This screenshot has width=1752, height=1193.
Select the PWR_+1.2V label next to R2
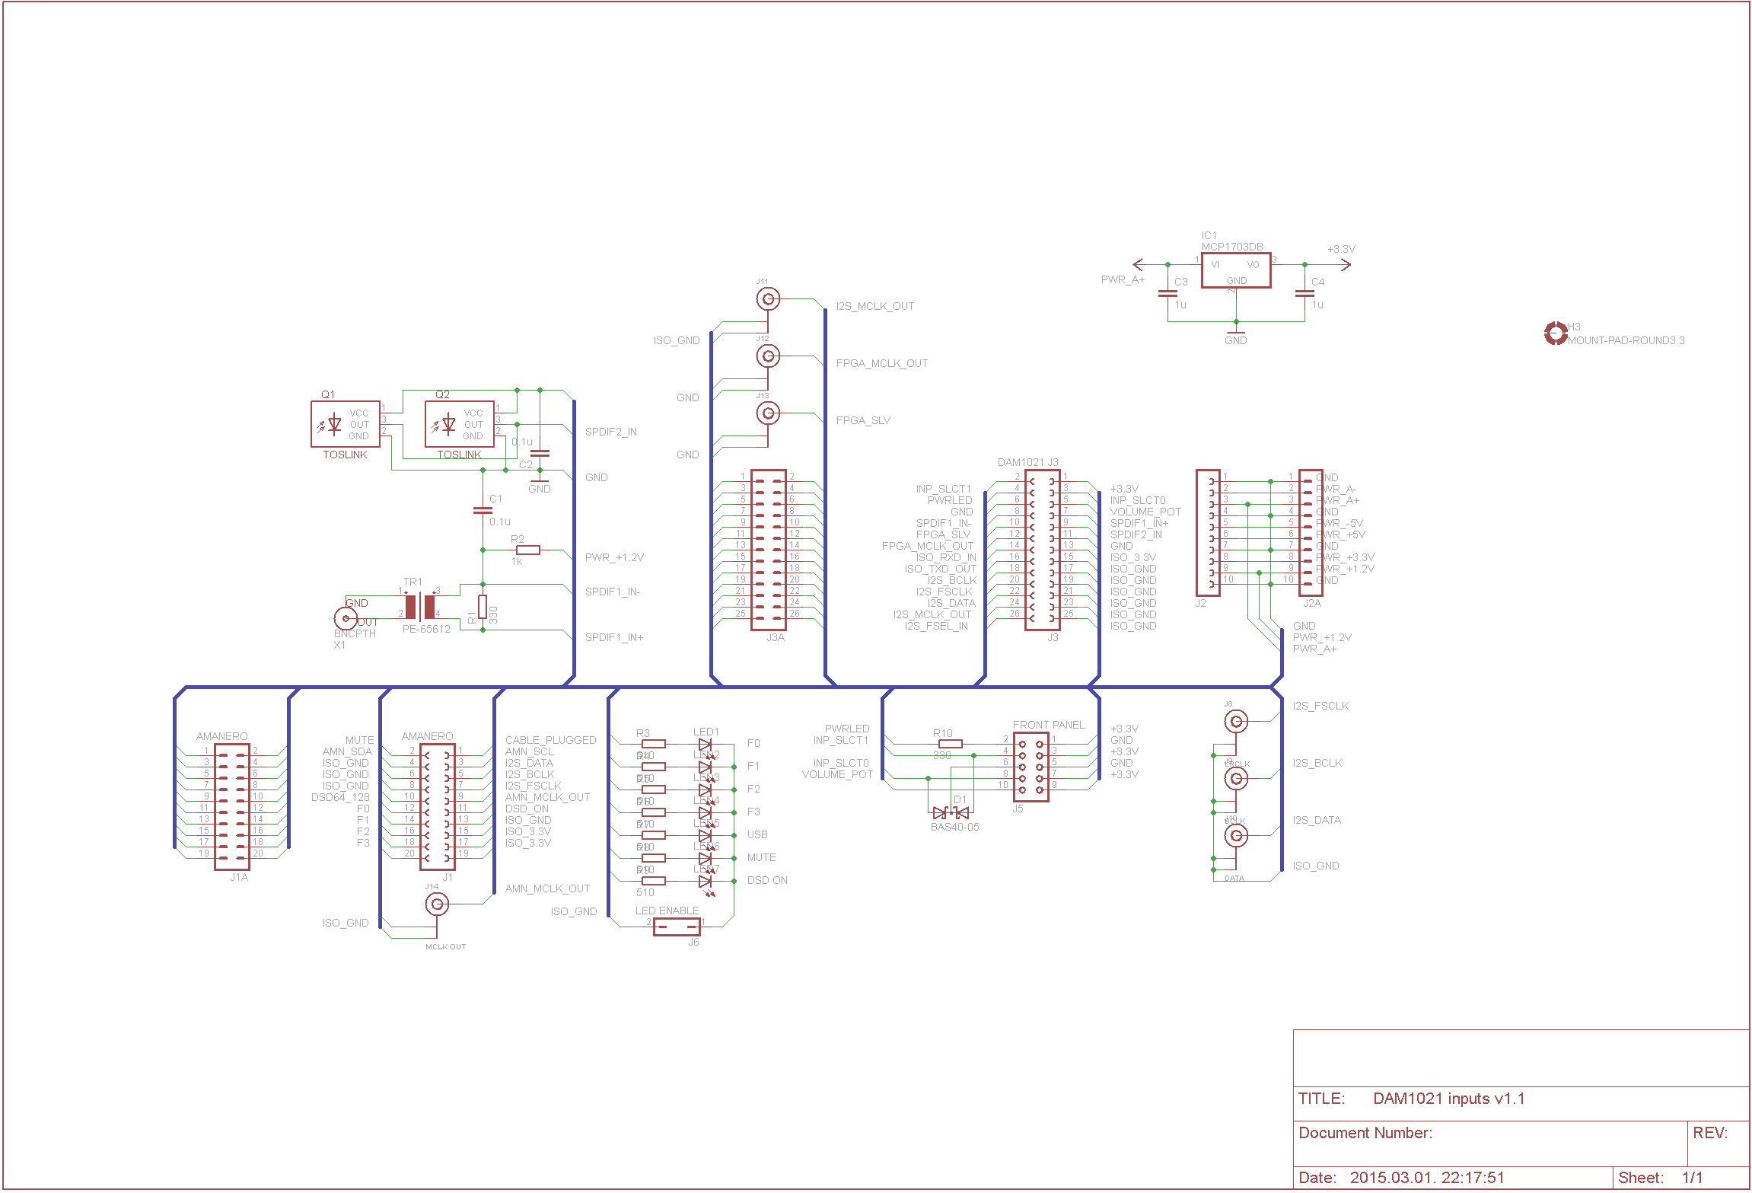click(x=613, y=557)
